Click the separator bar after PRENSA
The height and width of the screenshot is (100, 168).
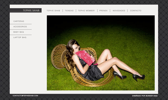tap(110, 11)
